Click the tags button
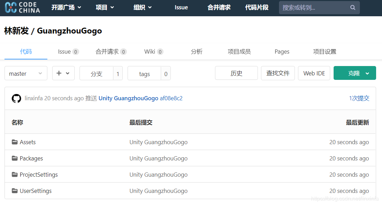 point(144,73)
